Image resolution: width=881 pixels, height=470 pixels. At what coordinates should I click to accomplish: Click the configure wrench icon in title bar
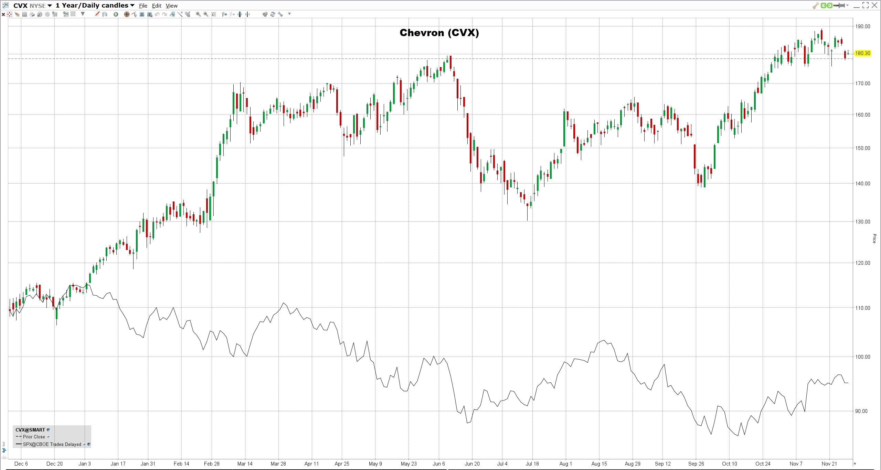click(x=816, y=6)
